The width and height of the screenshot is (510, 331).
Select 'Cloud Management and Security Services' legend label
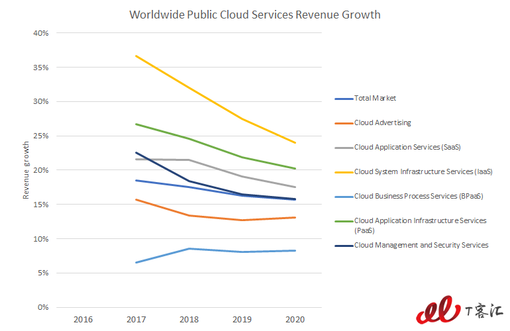pyautogui.click(x=421, y=245)
